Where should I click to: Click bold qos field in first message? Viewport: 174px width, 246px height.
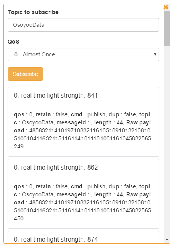[x=19, y=114]
